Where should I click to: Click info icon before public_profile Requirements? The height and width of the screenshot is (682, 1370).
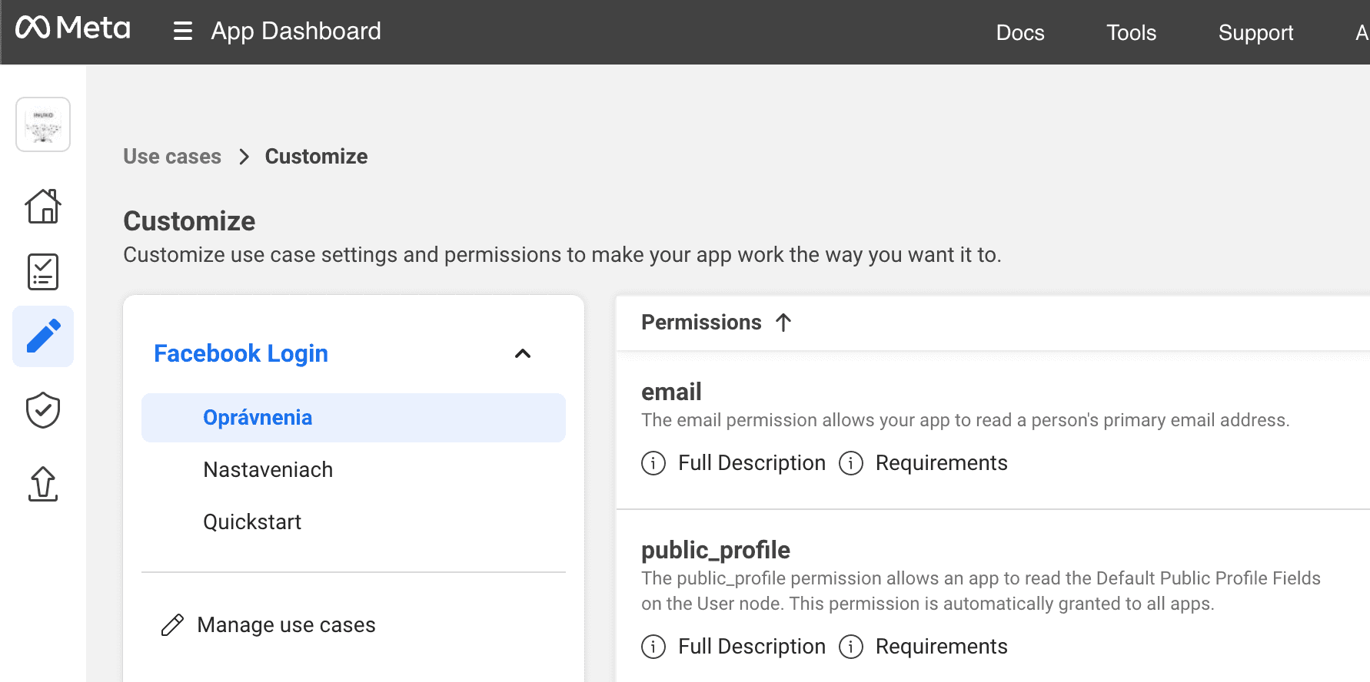(851, 647)
